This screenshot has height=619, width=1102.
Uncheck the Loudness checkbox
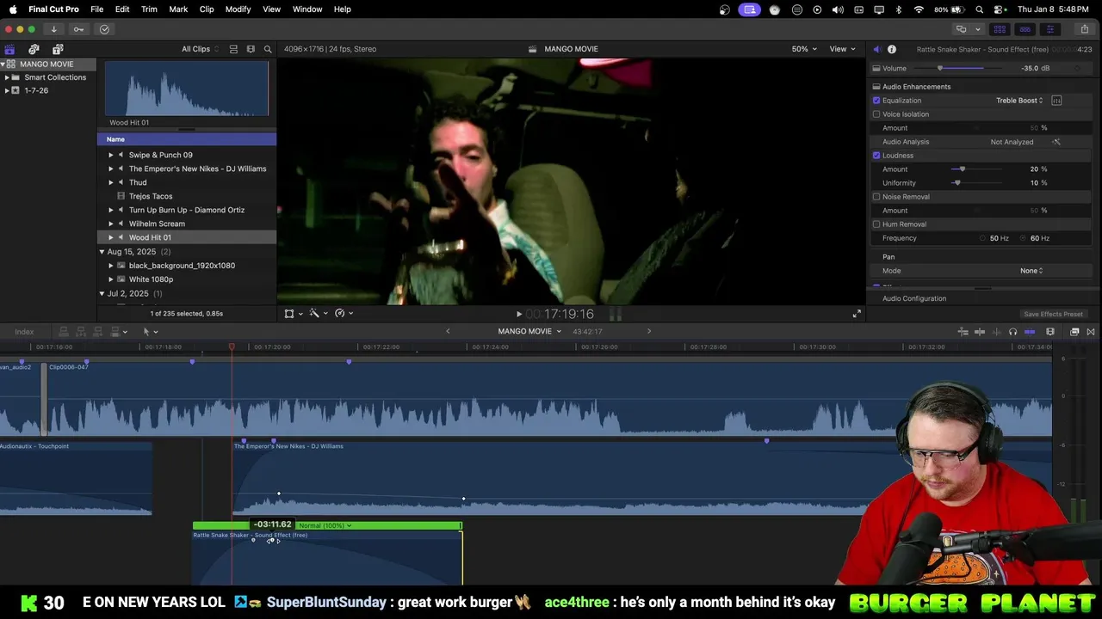[x=876, y=156]
